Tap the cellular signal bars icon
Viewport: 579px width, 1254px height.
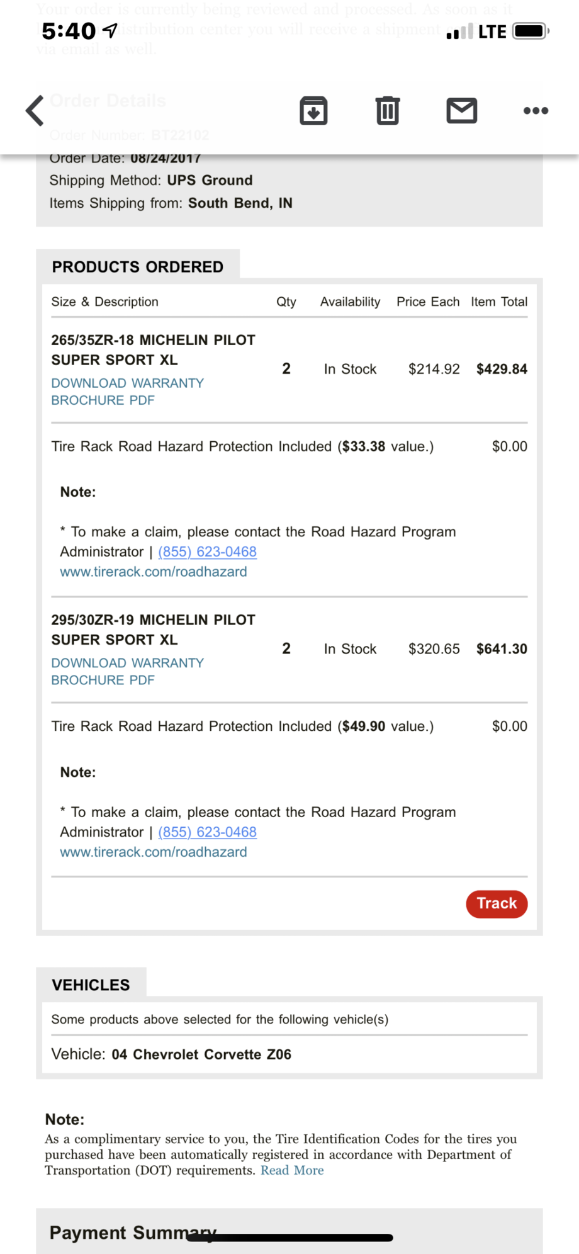459,31
